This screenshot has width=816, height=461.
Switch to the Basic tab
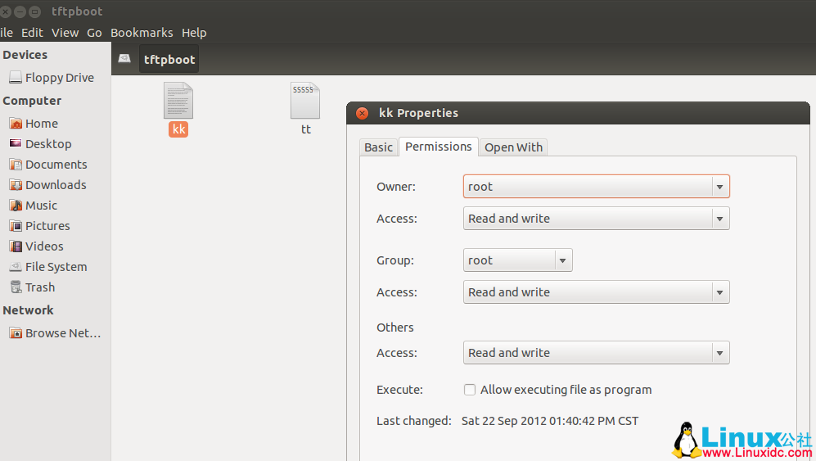click(x=378, y=147)
